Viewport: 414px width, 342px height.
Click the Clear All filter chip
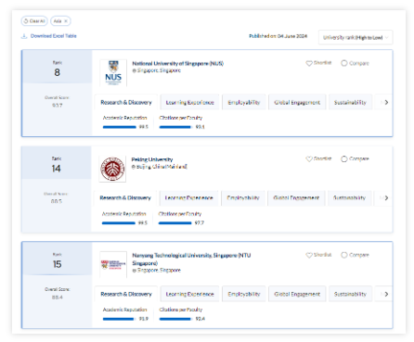34,21
